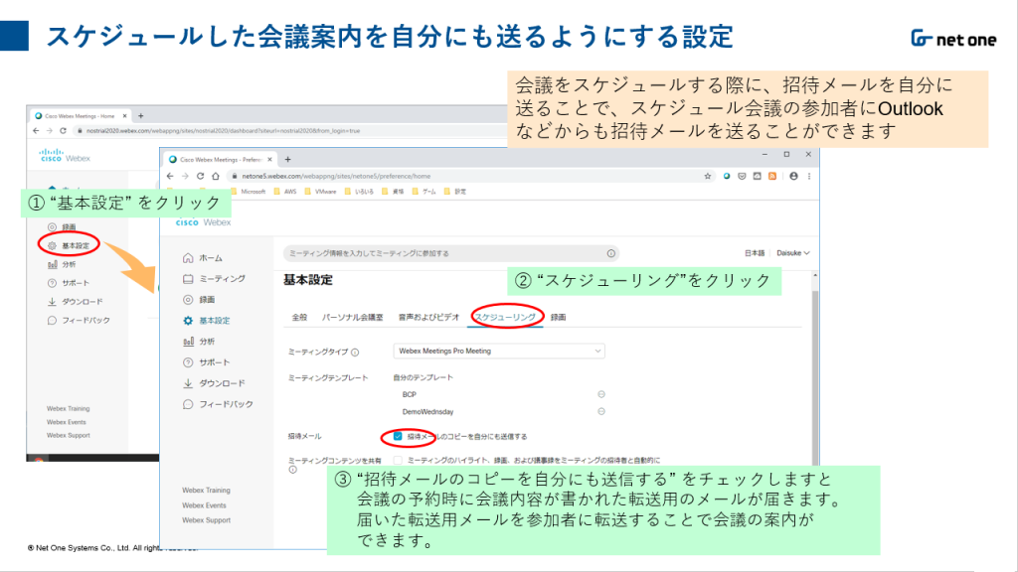1018x572 pixels.
Task: Reload the back browser window
Action: tap(63, 130)
